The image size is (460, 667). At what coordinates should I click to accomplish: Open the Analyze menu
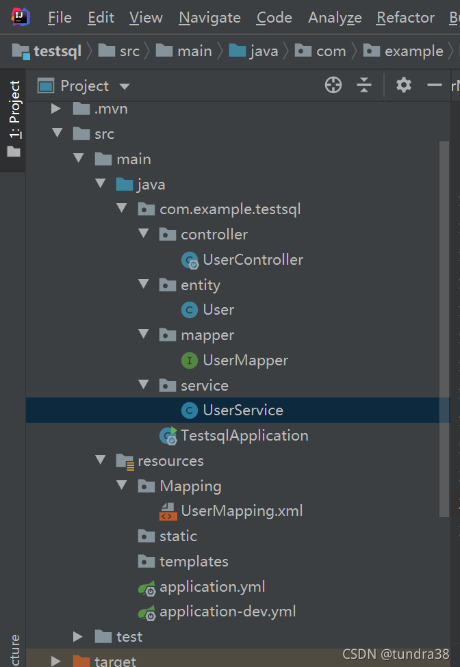(x=335, y=17)
